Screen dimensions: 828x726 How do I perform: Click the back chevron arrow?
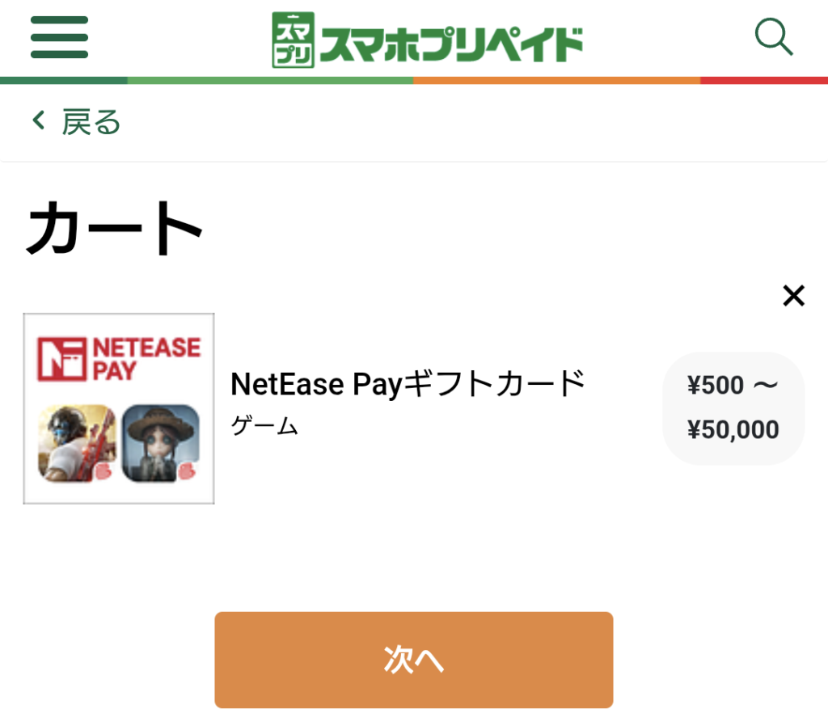click(38, 121)
